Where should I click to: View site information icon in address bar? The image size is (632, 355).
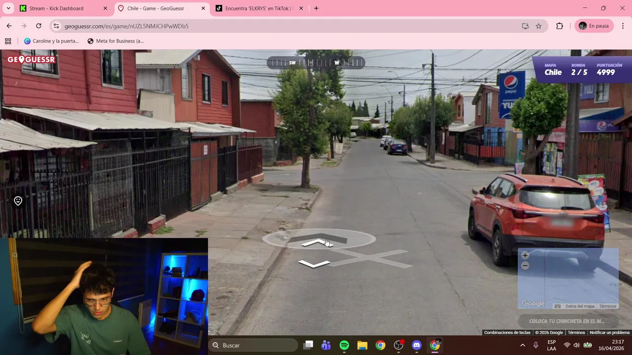(x=56, y=26)
